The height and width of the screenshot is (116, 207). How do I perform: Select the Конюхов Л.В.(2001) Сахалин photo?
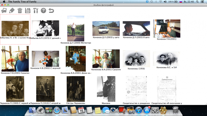coord(15,59)
